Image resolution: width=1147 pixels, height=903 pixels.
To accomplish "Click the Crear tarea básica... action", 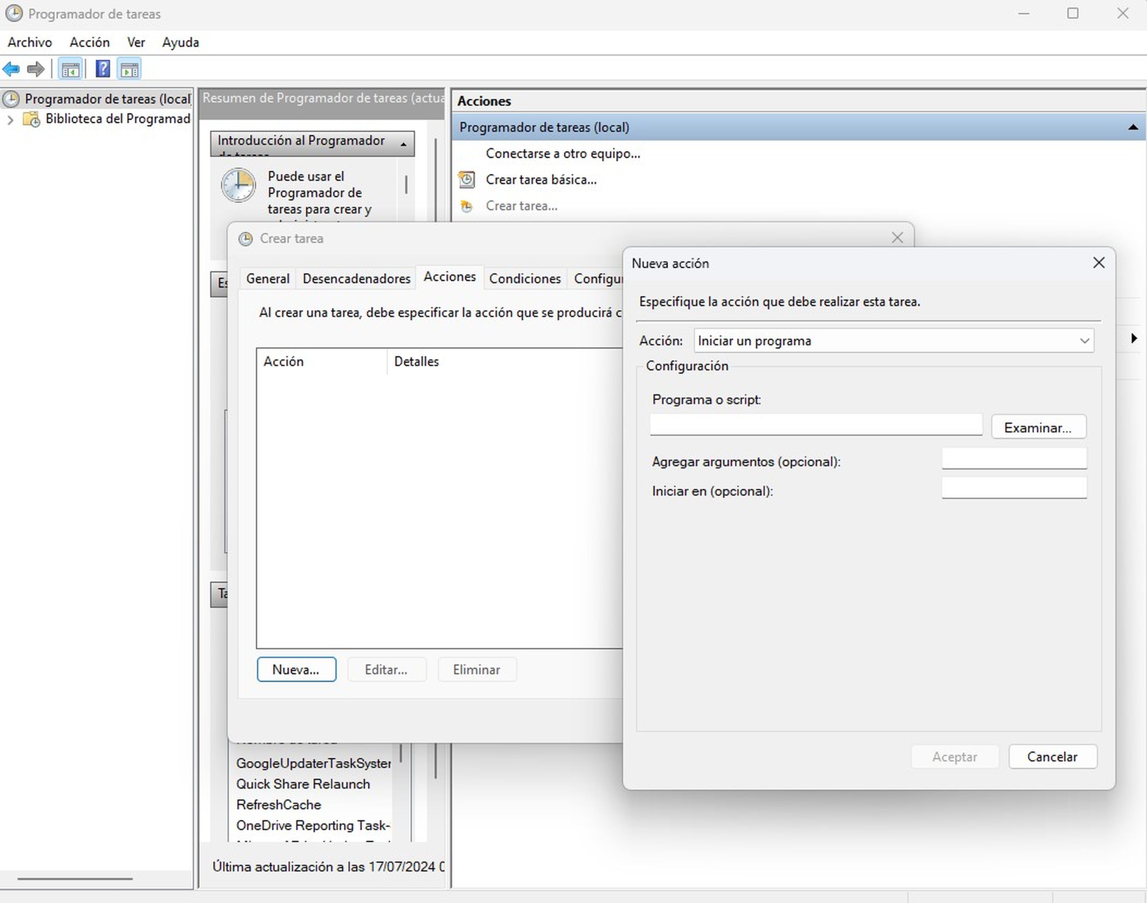I will point(541,180).
